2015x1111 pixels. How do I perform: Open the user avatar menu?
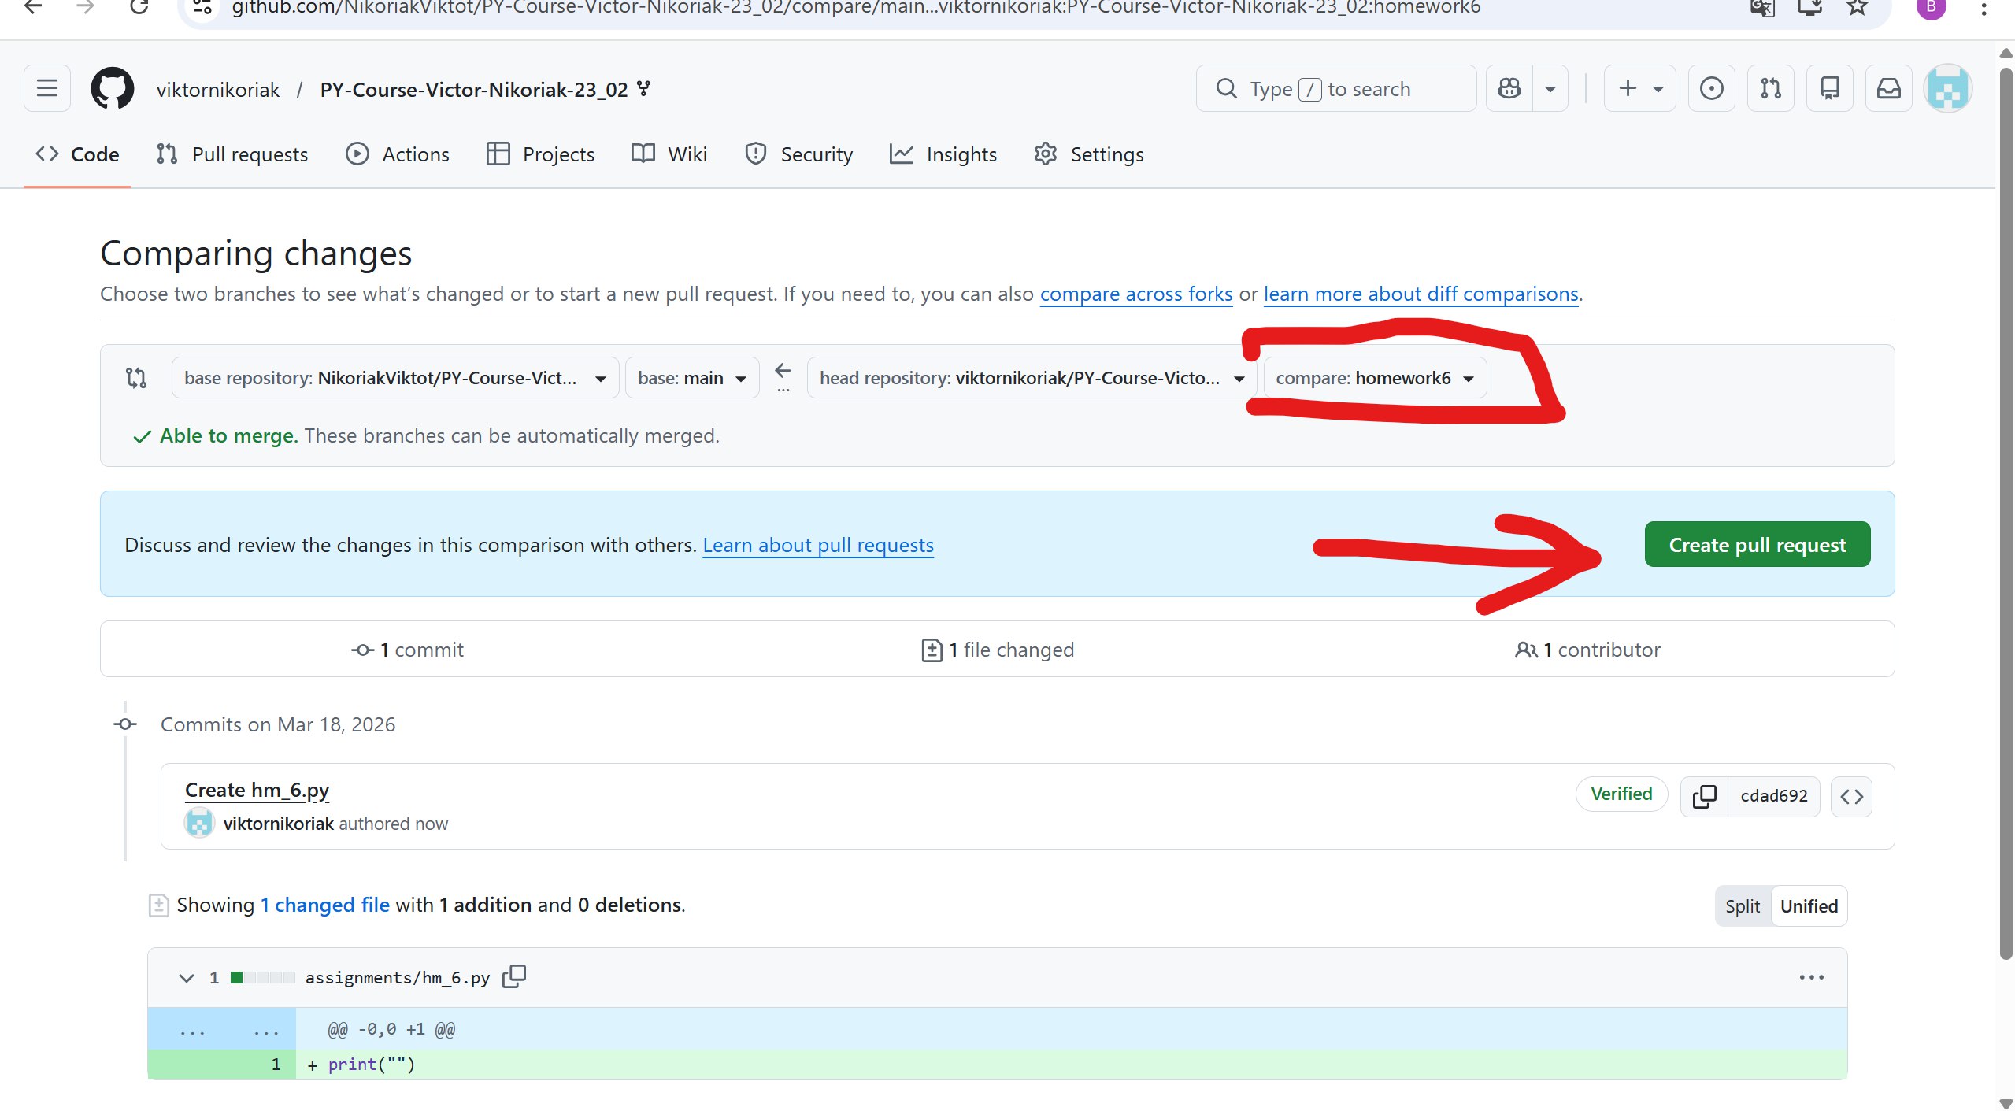pos(1947,88)
